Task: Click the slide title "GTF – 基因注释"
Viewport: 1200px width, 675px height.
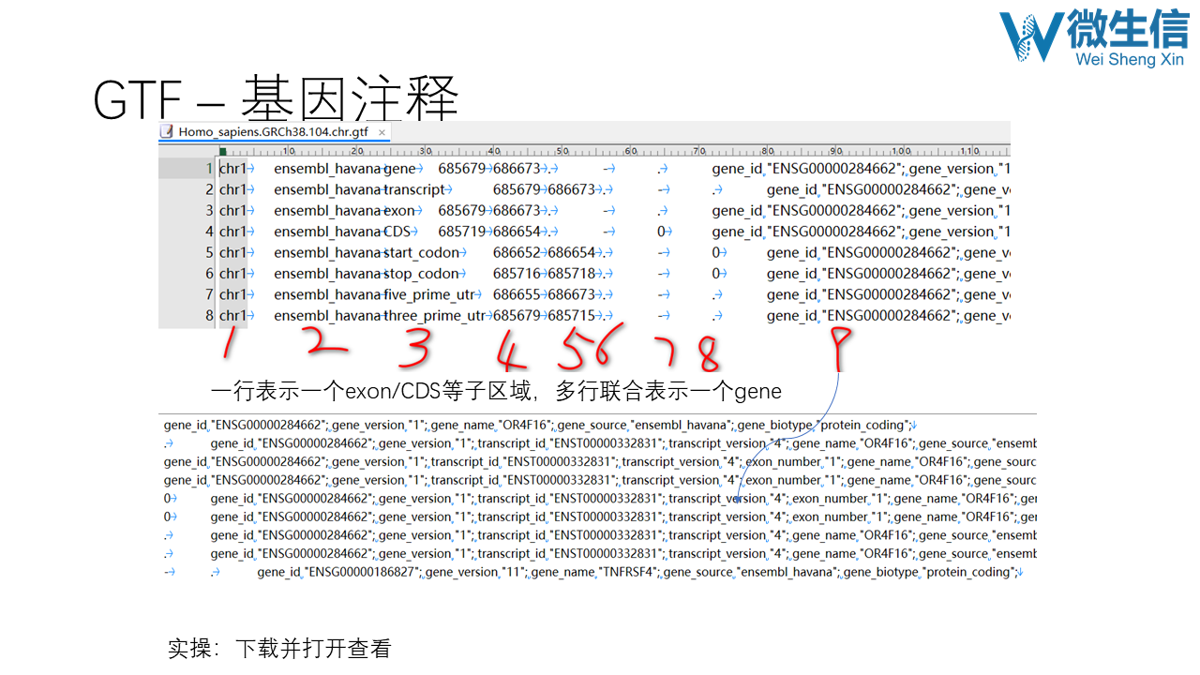Action: click(277, 98)
